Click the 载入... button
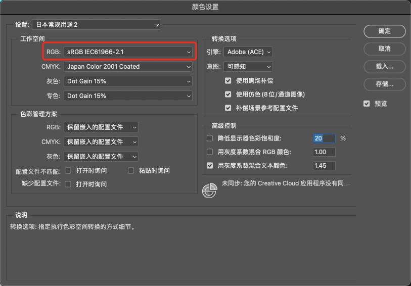The image size is (411, 286). 385,67
